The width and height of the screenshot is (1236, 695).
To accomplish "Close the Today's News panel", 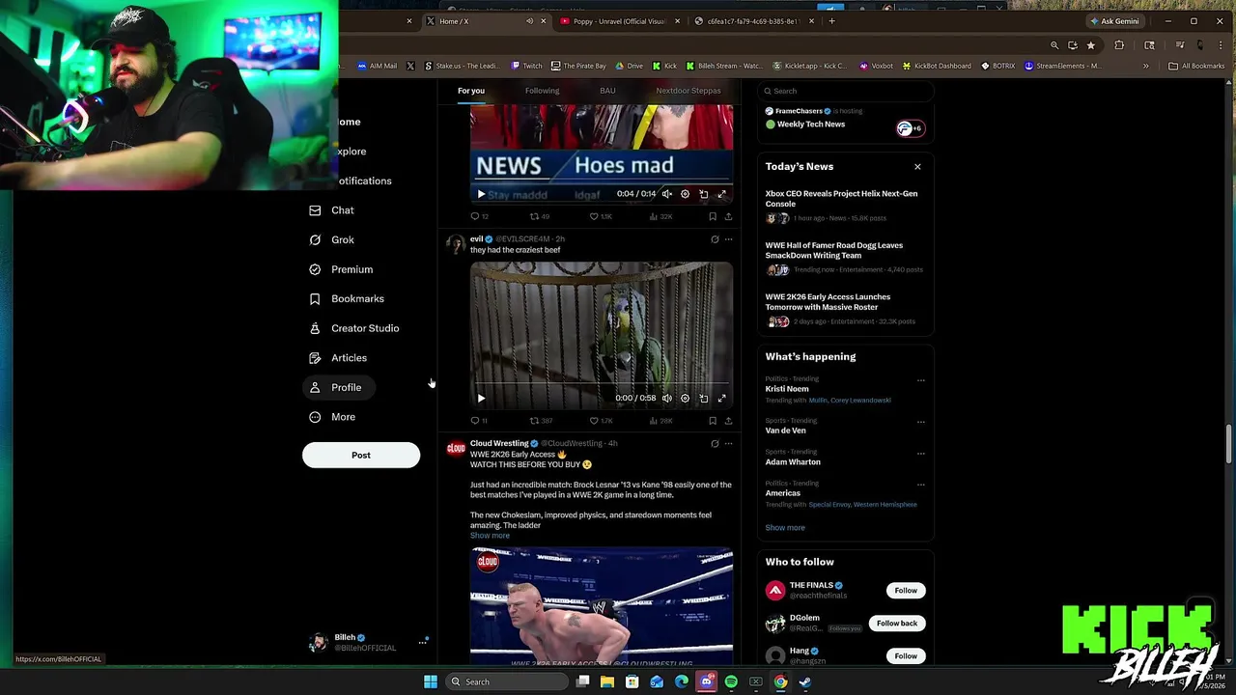I will 917,167.
